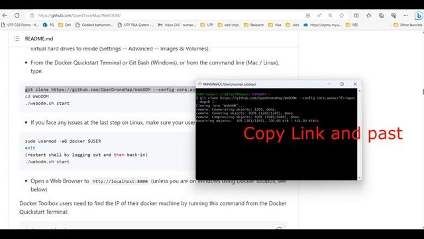The height and width of the screenshot is (239, 424).
Task: Expand the UTP bookmarks folder
Action: pyautogui.click(x=207, y=25)
